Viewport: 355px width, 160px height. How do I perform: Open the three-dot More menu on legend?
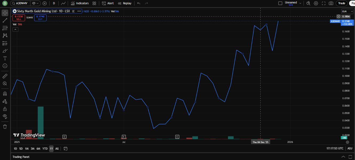tap(79, 11)
